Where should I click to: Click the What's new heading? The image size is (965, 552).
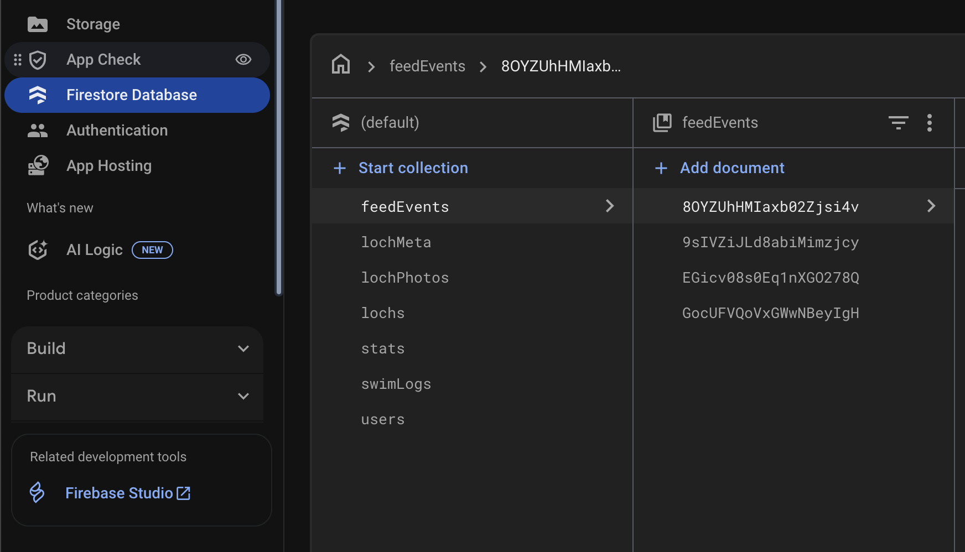tap(60, 208)
